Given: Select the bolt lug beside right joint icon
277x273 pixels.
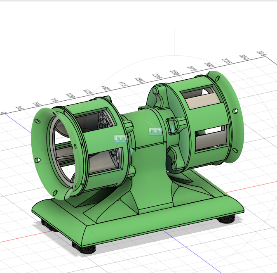Looking at the screenshot, I should 175,124.
